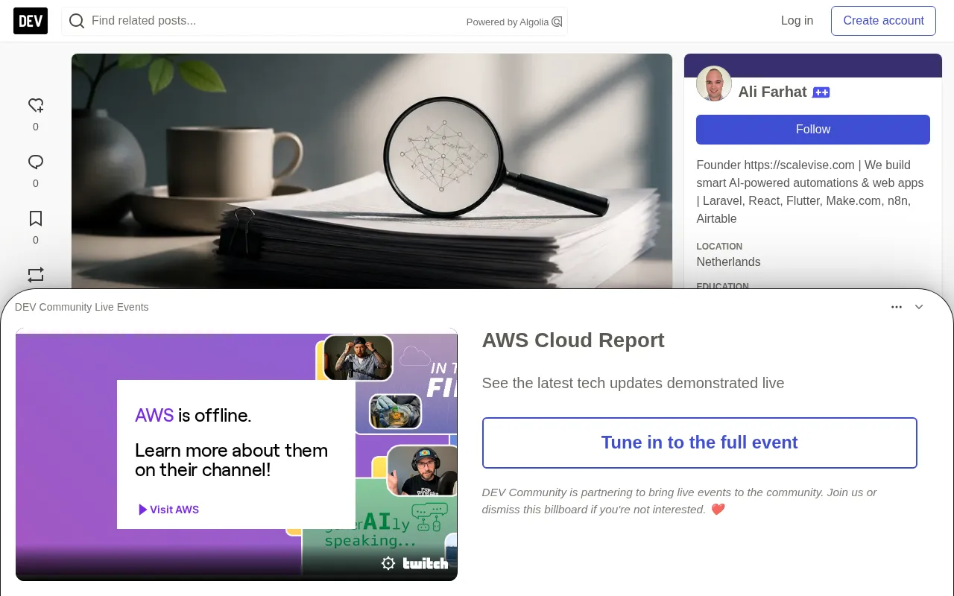Open Twitch player settings gear

(388, 563)
